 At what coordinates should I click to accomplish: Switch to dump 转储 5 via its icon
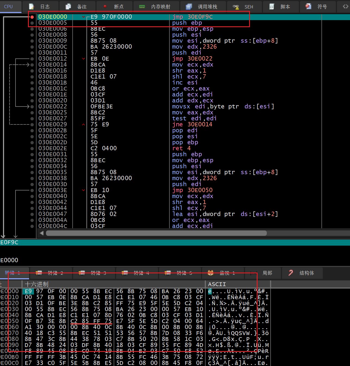point(168,273)
